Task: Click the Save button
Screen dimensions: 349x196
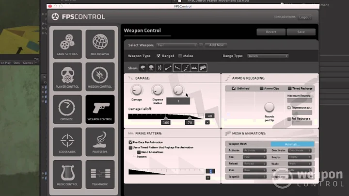Action: click(301, 32)
